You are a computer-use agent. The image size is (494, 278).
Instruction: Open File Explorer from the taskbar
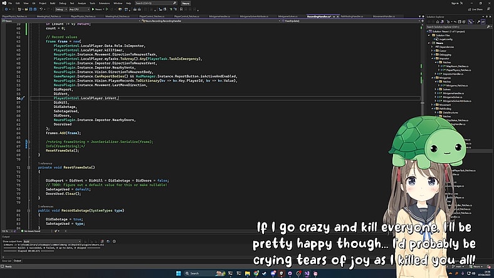pyautogui.click(x=248, y=273)
